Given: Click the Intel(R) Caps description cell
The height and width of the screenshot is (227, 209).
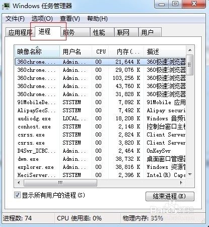Looking at the screenshot, I should click(x=166, y=175).
